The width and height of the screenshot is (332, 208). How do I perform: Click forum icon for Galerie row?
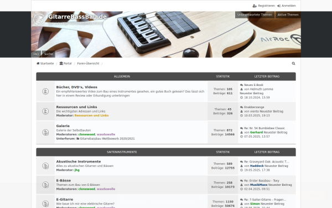[45, 132]
